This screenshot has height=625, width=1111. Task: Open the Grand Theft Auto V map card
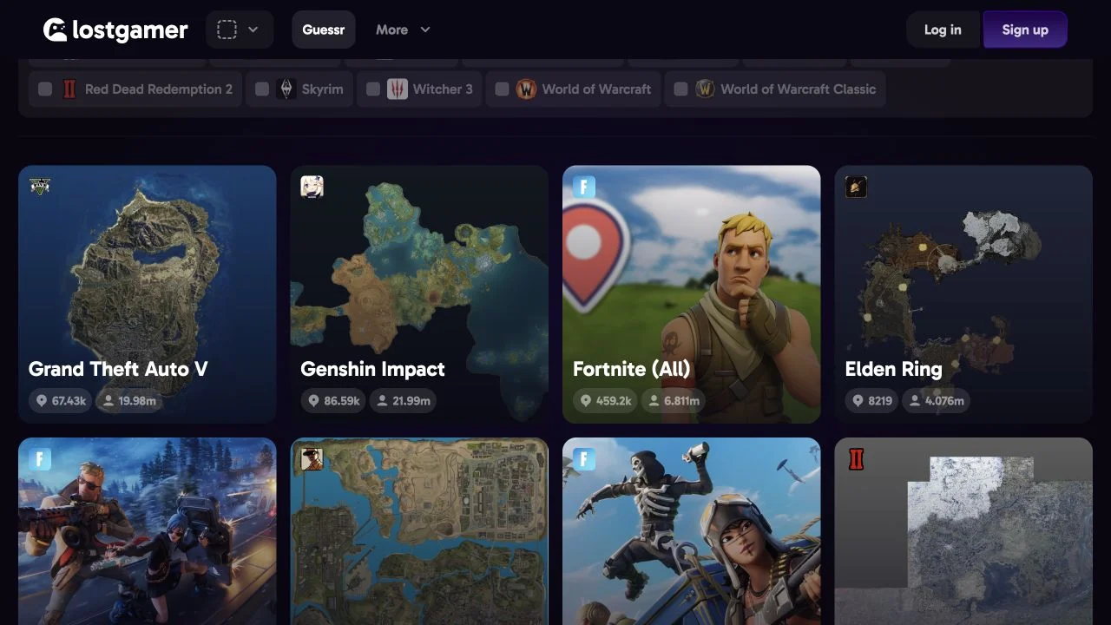tap(148, 294)
